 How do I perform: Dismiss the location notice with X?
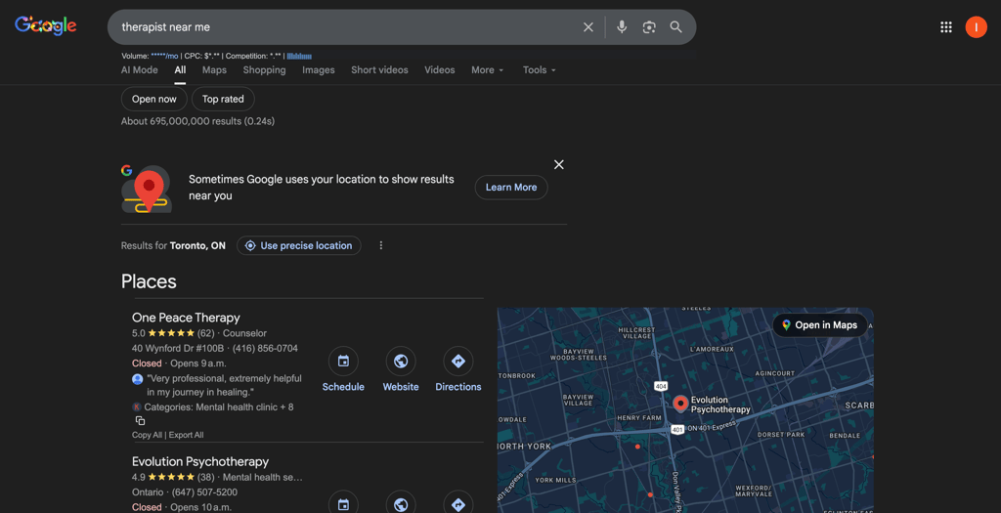pyautogui.click(x=558, y=164)
